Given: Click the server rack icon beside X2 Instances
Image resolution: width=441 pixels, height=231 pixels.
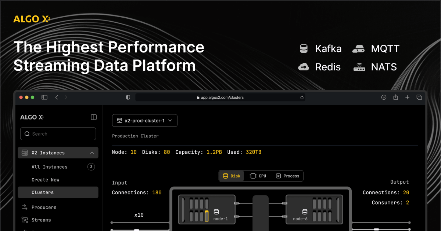Looking at the screenshot, I should pyautogui.click(x=25, y=153).
